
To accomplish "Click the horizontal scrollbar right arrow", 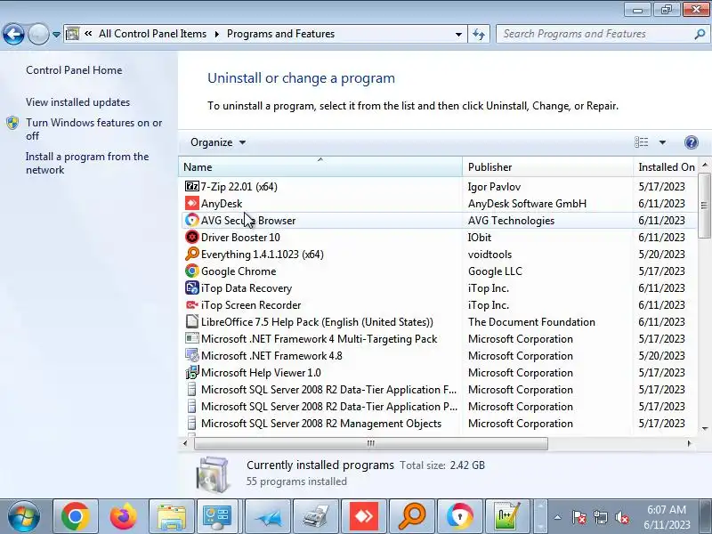I will [x=689, y=443].
